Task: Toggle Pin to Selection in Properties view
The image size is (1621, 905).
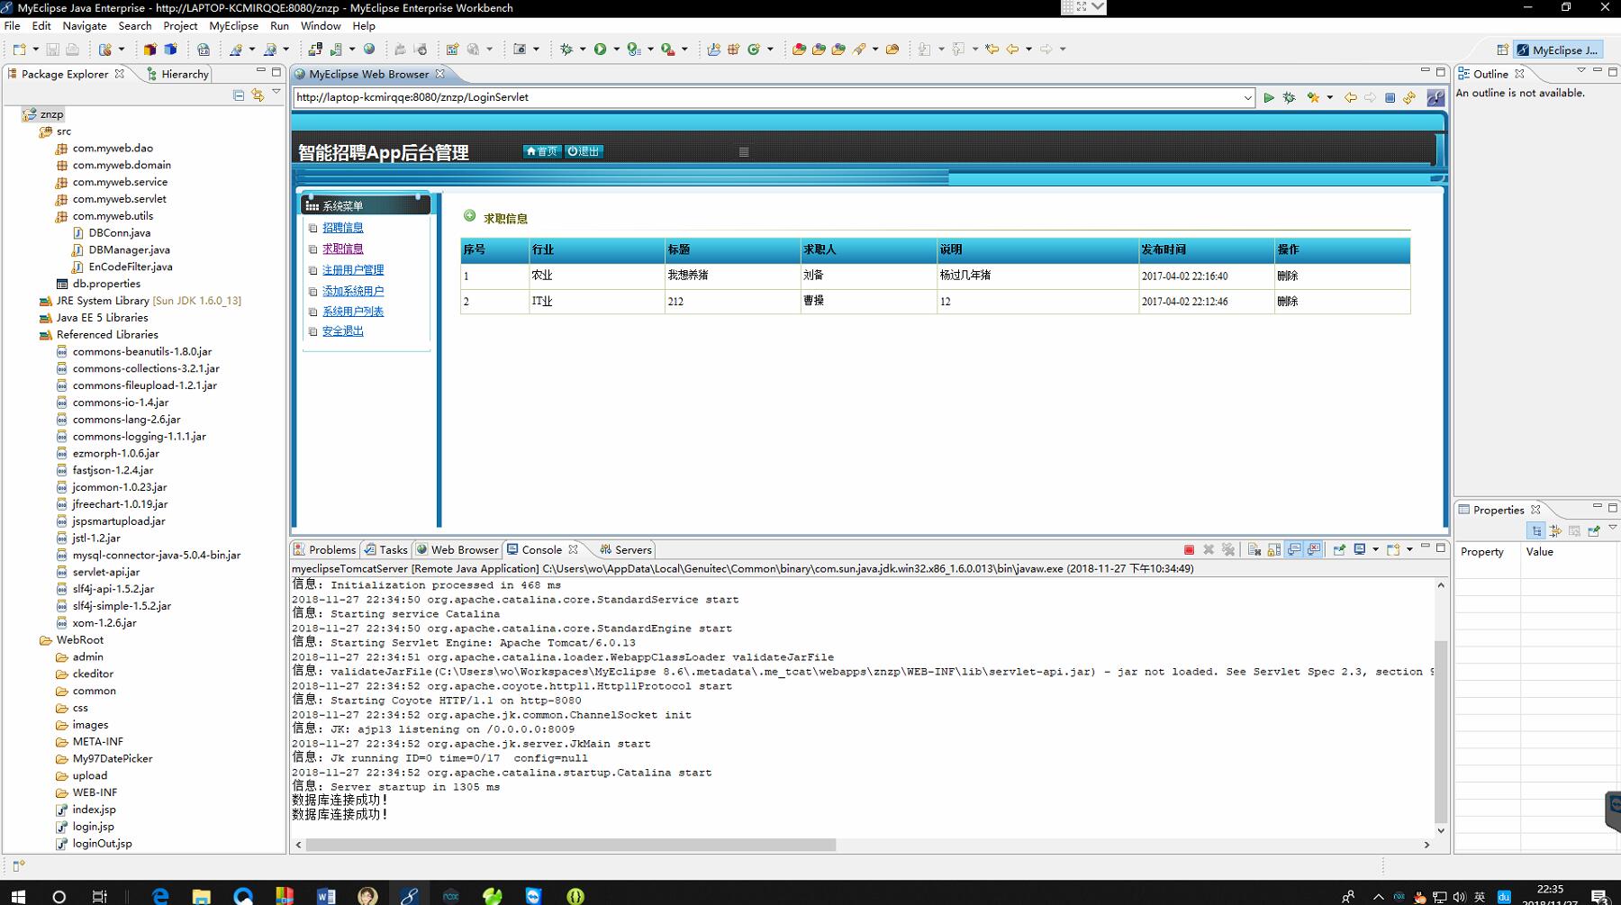Action: (1594, 531)
